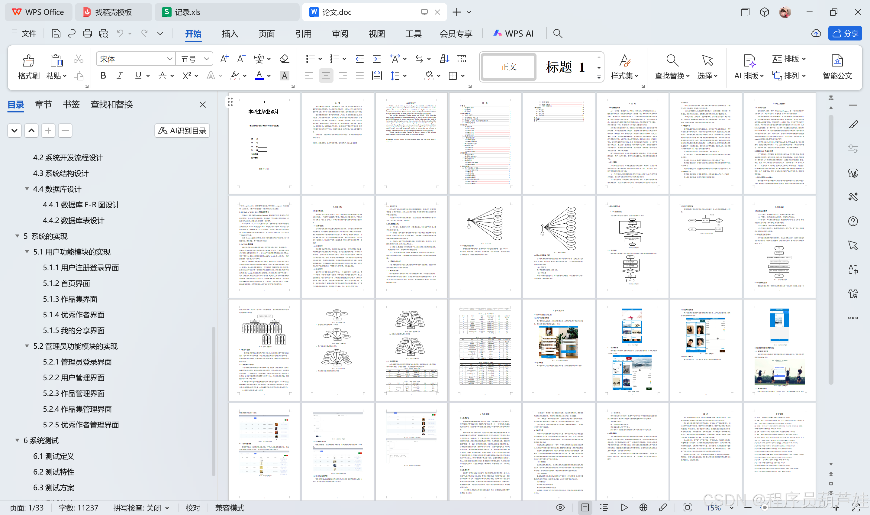870x515 pixels.
Task: Click the font color A swatch
Action: point(259,75)
